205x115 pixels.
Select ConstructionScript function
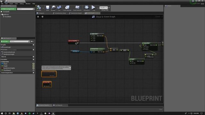tap(9, 52)
